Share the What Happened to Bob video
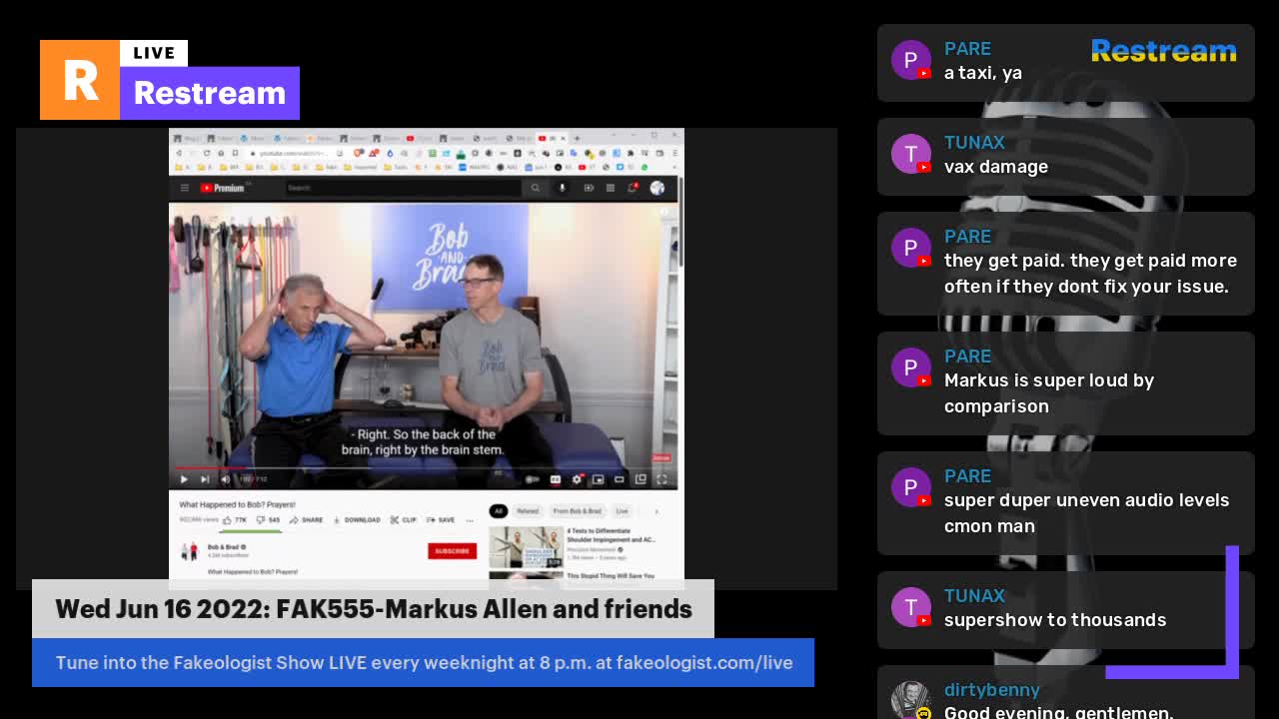The image size is (1279, 719). pyautogui.click(x=306, y=520)
